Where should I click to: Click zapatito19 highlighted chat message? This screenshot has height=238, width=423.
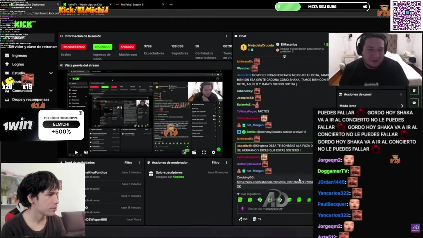[x=274, y=148]
